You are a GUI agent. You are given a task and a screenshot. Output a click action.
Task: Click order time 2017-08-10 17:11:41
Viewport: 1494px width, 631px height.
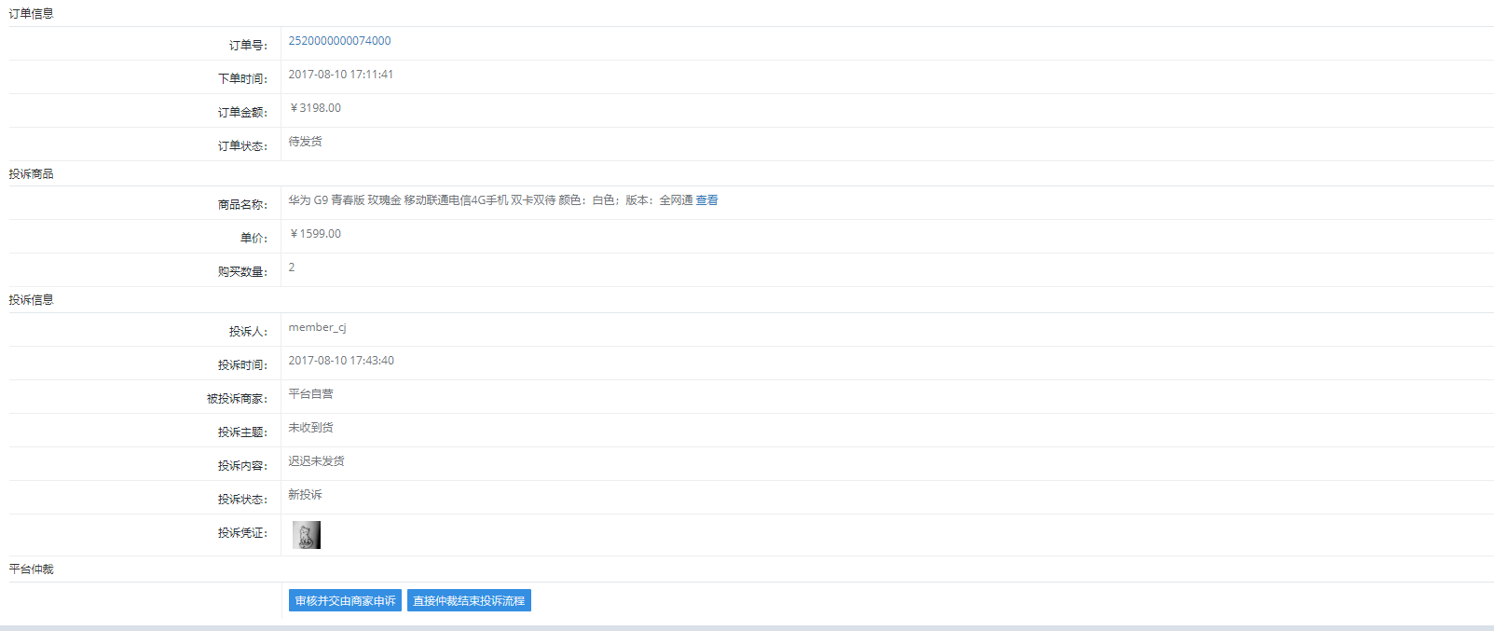point(340,75)
